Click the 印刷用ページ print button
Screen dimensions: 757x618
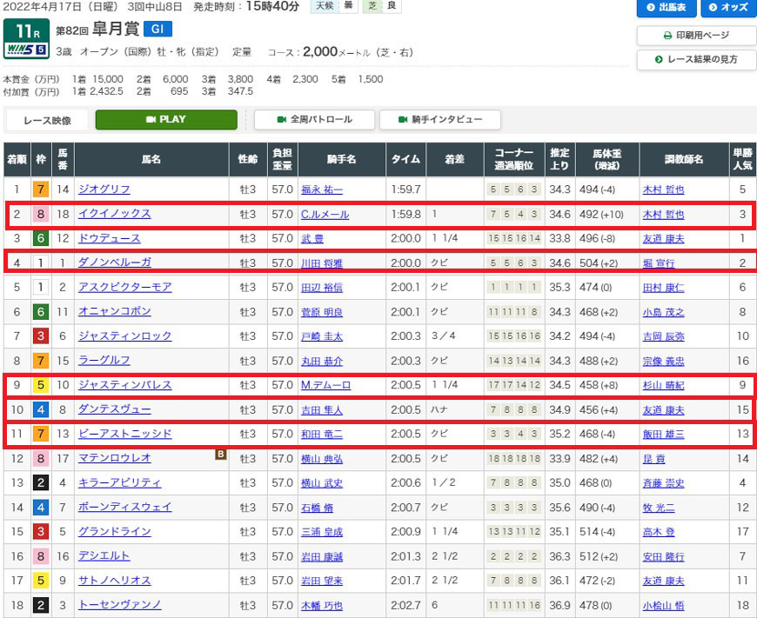click(x=696, y=36)
